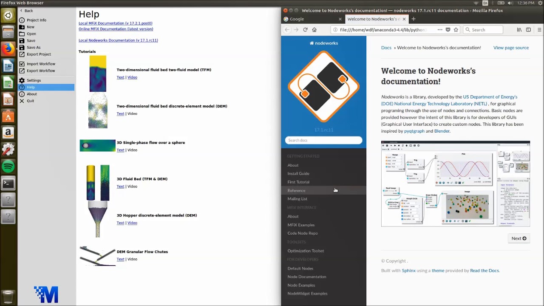Select Settings menu label
The height and width of the screenshot is (306, 544).
[34, 80]
